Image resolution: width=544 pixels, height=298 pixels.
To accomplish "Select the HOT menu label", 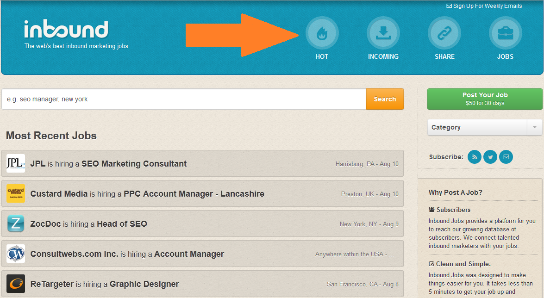I will (322, 56).
